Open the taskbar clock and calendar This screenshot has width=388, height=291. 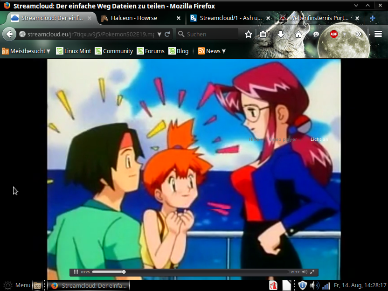point(360,285)
